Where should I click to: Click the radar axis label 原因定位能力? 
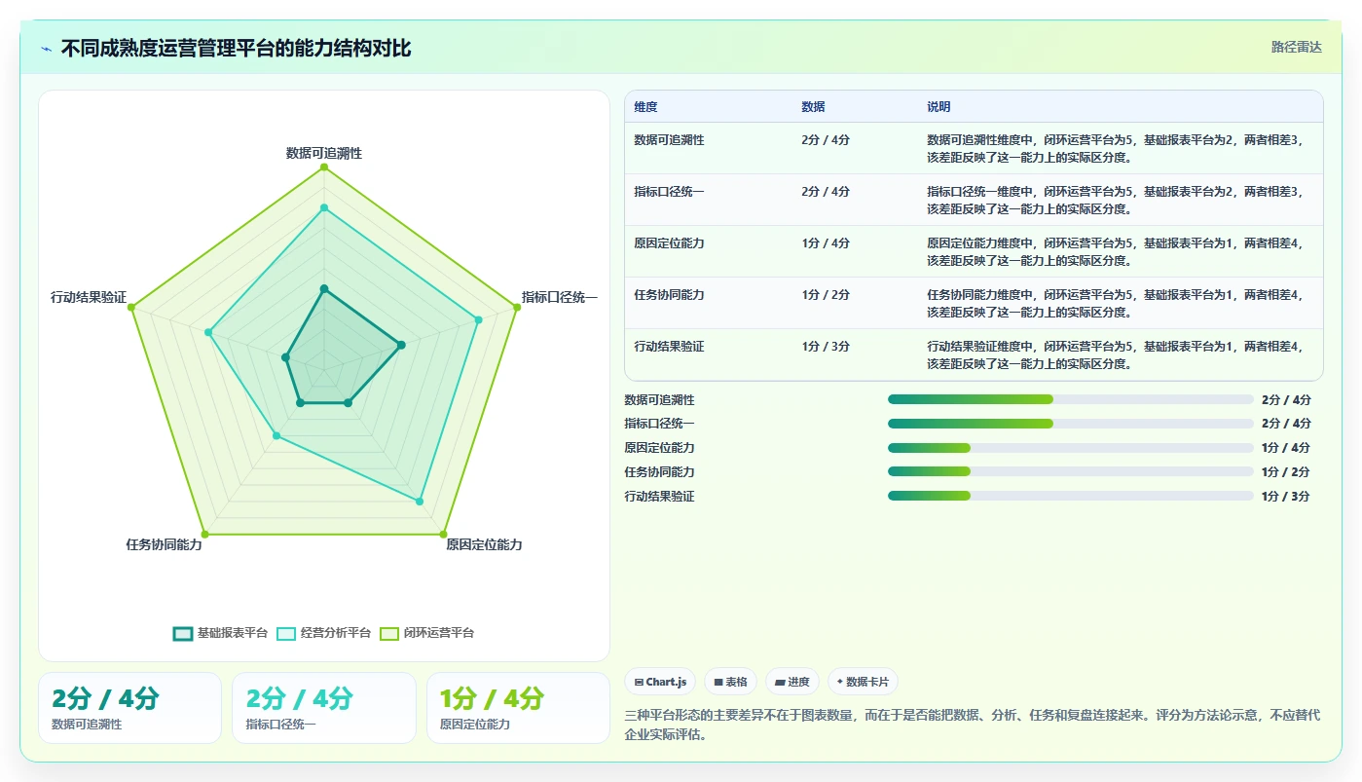pos(484,545)
